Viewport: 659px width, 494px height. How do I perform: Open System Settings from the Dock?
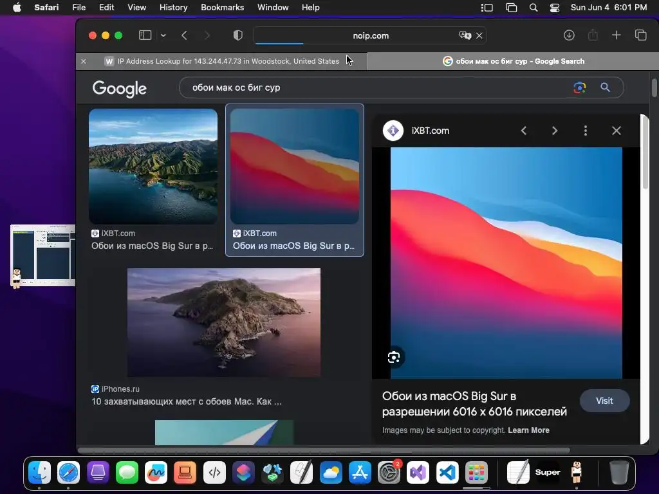pos(389,473)
